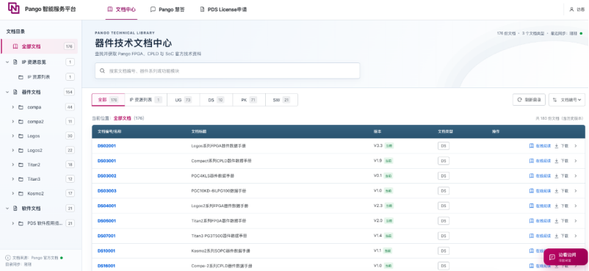Download document DS03003

tap(562, 191)
